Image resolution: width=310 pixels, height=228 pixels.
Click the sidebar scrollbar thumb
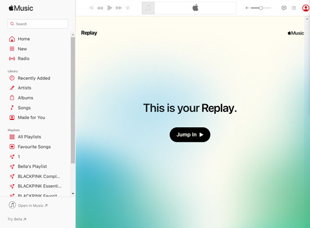tap(73, 100)
